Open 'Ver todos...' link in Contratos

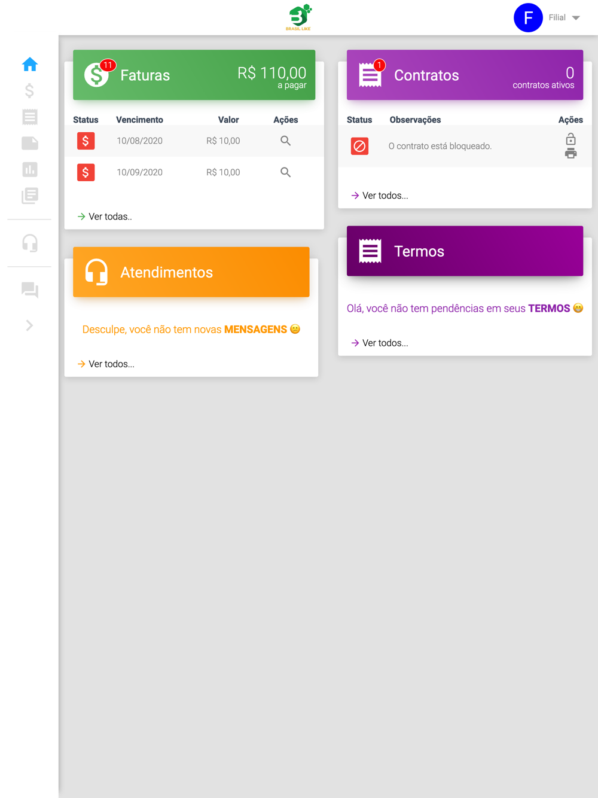coord(380,196)
